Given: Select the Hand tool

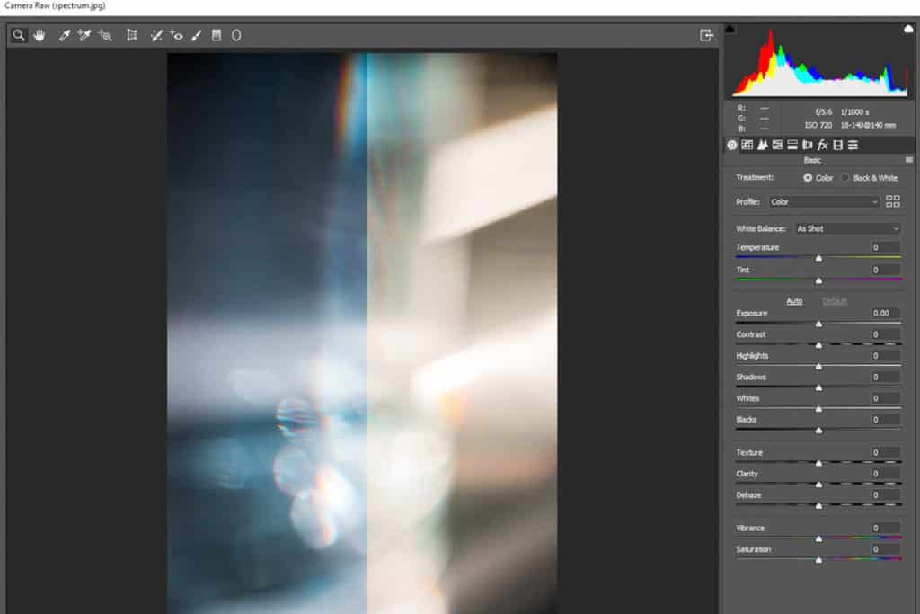Looking at the screenshot, I should (x=40, y=35).
